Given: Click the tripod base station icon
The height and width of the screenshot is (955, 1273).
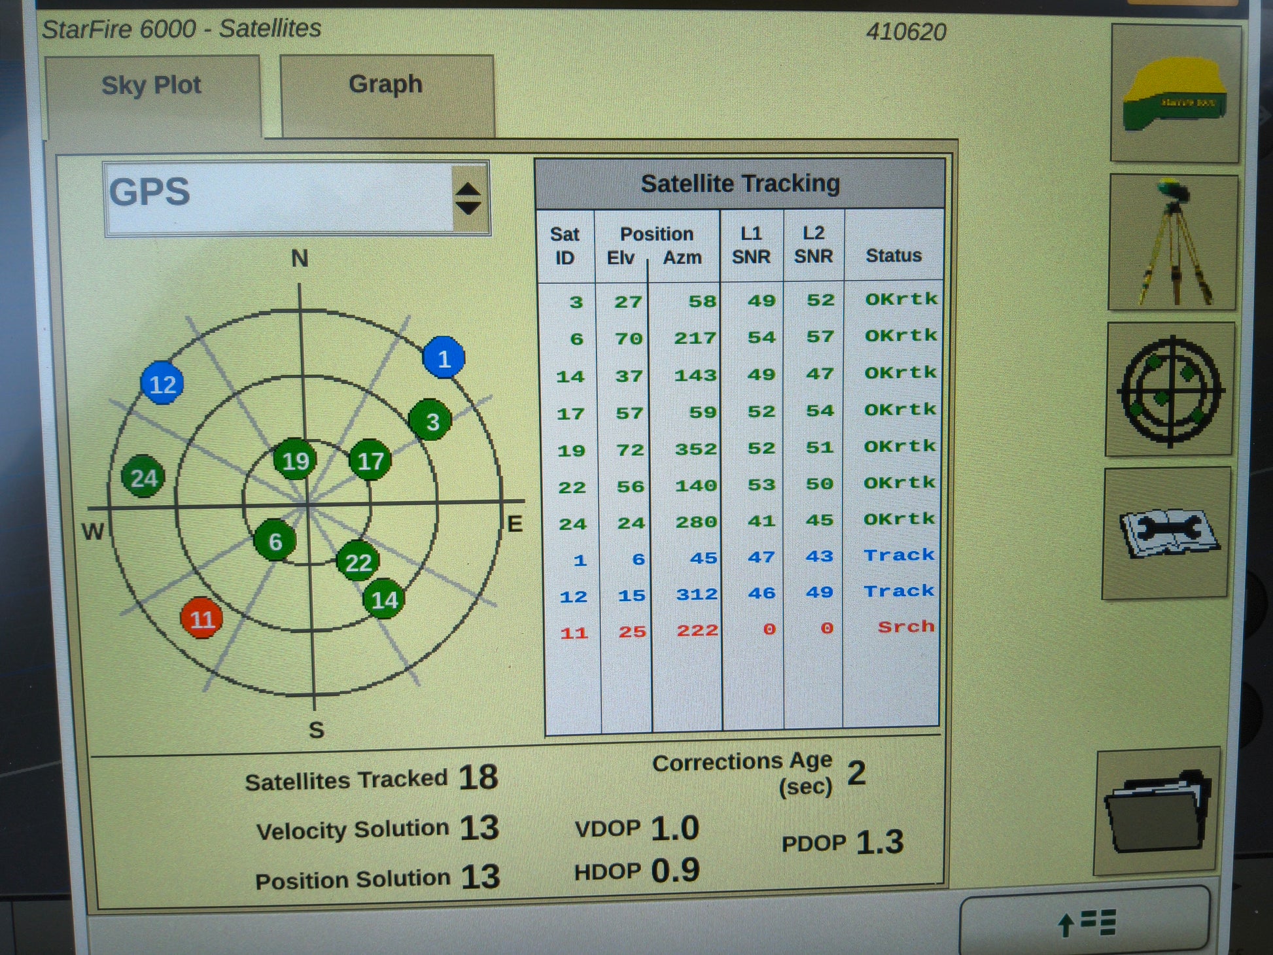Looking at the screenshot, I should [x=1172, y=243].
